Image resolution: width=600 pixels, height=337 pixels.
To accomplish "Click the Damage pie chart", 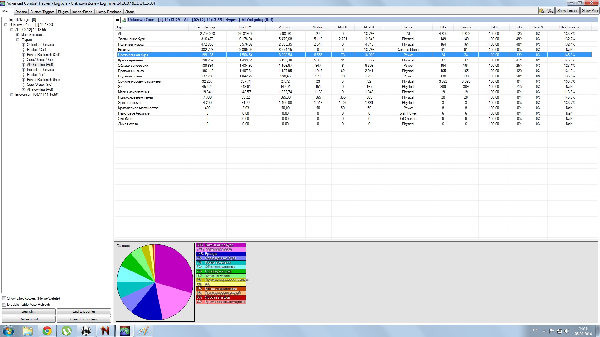I will 155,282.
